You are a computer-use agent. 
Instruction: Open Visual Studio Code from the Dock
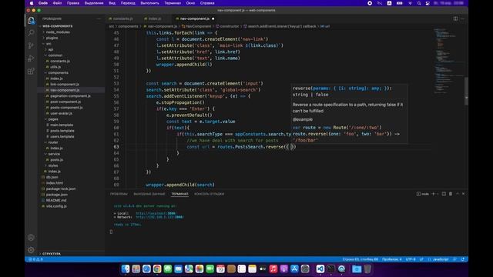(x=320, y=269)
